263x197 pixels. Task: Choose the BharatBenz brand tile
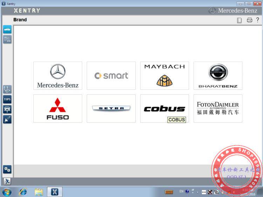pos(218,76)
